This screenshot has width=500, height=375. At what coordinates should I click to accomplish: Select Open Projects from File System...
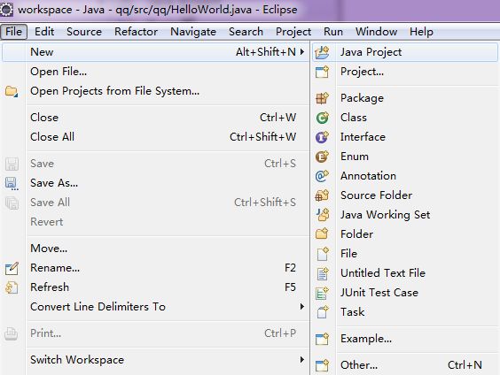(156, 91)
